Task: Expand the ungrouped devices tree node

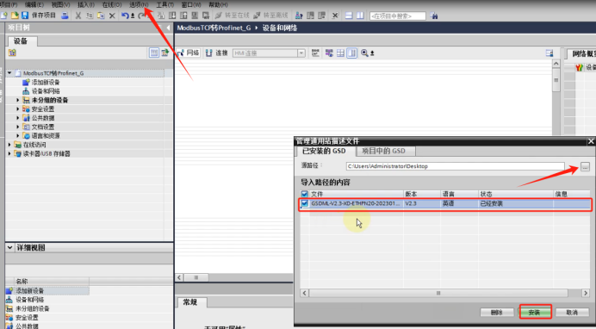Action: 17,100
